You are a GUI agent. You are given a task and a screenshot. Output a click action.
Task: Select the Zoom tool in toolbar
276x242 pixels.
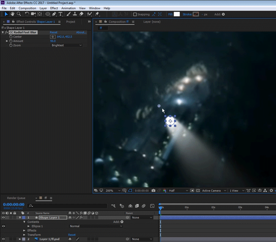pyautogui.click(x=19, y=14)
